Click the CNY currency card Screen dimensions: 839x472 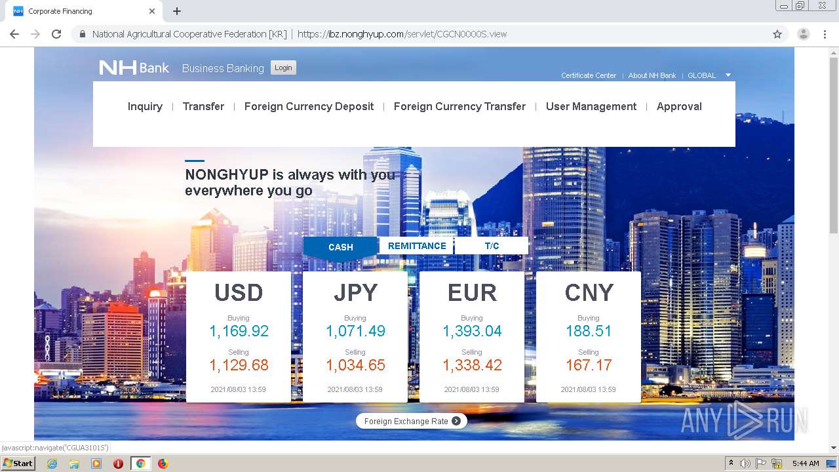click(x=589, y=337)
